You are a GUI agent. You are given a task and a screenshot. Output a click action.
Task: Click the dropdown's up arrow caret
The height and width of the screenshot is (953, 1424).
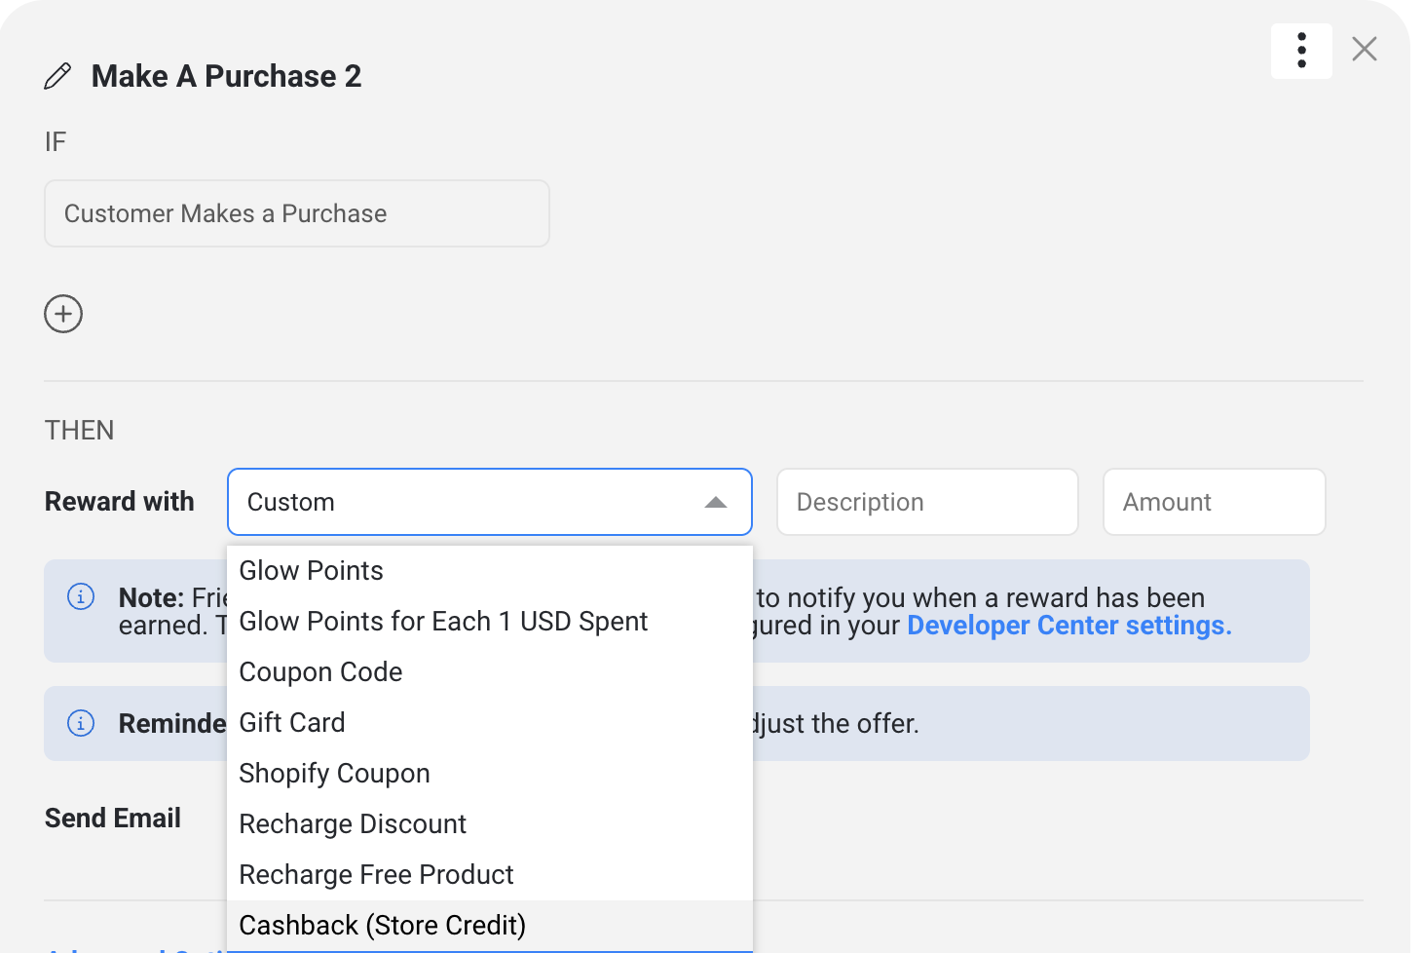(x=716, y=502)
